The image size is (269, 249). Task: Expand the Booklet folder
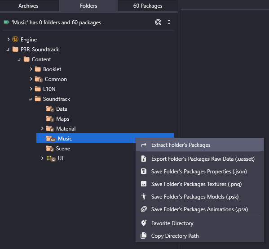click(x=31, y=69)
